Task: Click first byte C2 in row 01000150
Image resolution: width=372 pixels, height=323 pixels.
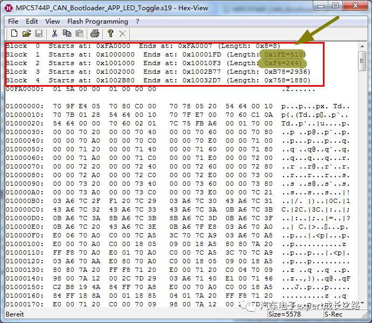Action: (57, 287)
